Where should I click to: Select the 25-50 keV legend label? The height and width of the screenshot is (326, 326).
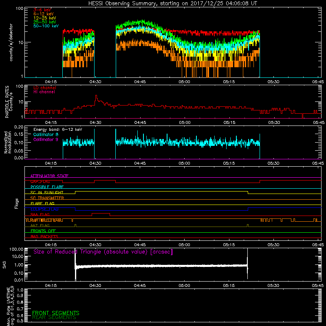coord(45,22)
